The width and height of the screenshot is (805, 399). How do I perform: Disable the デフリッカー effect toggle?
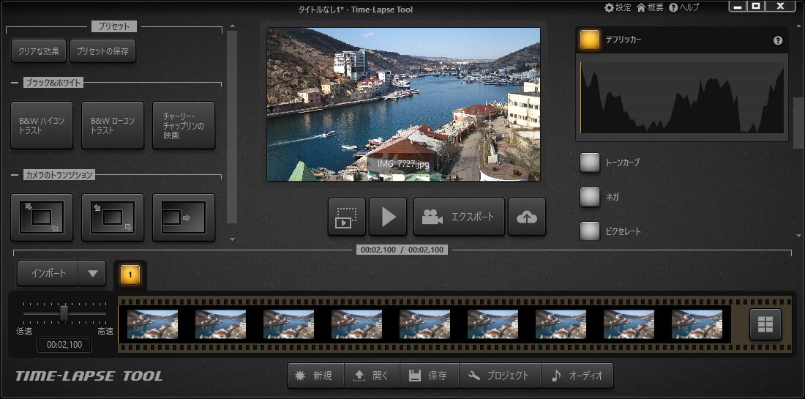click(x=590, y=40)
